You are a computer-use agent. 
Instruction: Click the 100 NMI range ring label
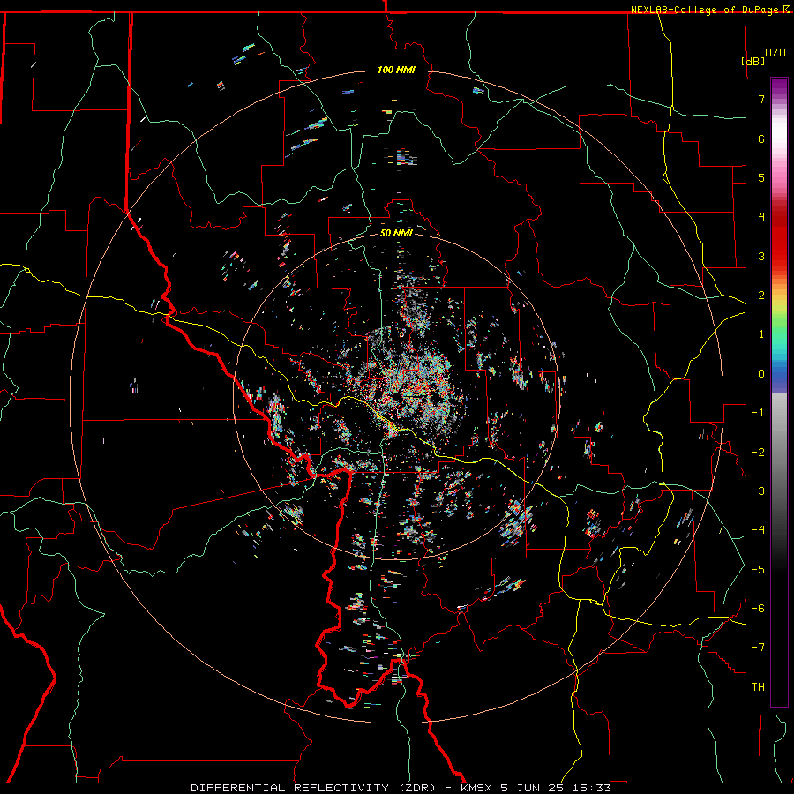click(396, 70)
